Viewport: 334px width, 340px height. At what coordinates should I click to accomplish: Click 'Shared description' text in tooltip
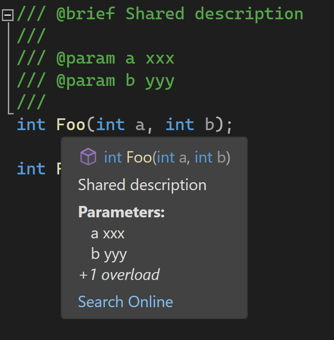(x=142, y=185)
